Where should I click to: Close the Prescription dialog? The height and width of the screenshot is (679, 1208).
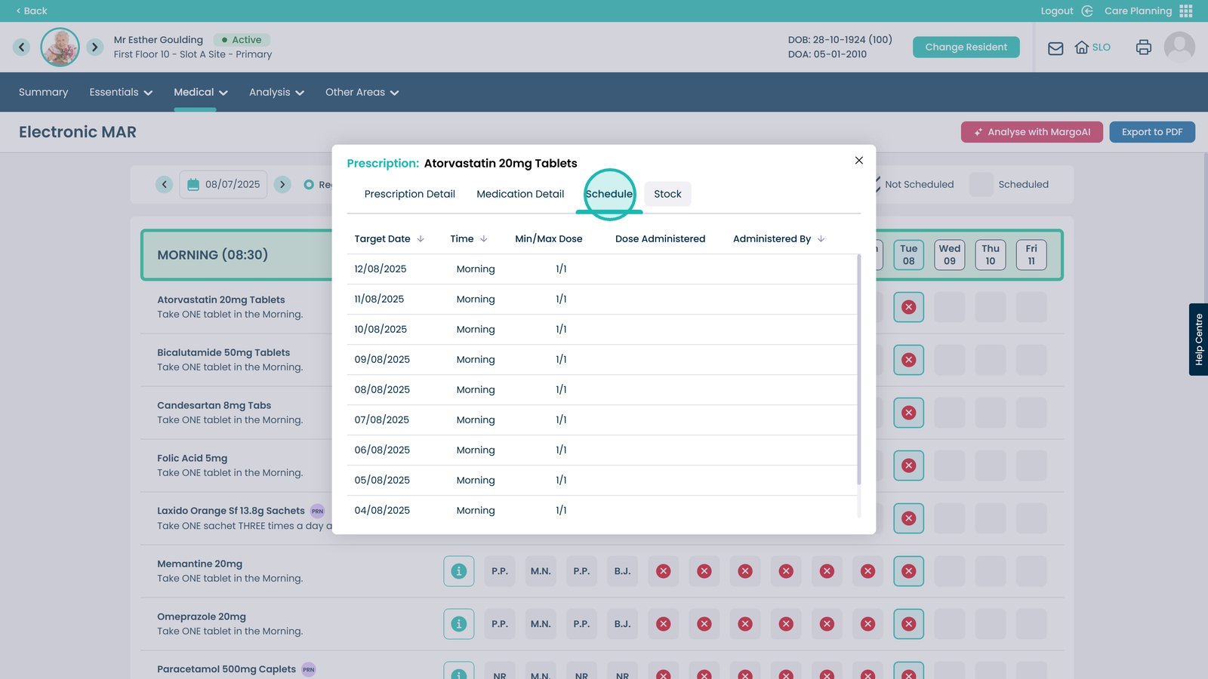(x=858, y=160)
